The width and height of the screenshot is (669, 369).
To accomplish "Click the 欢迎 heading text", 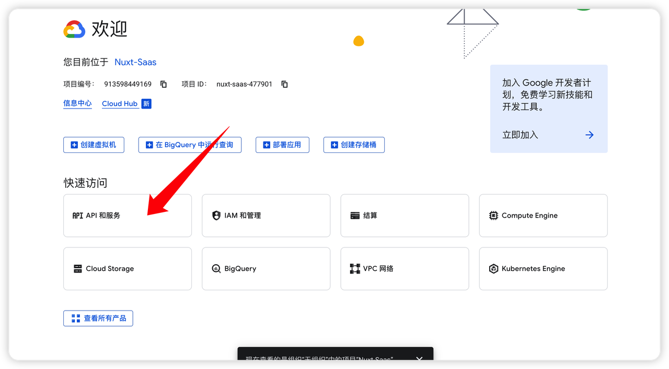I will pos(109,29).
